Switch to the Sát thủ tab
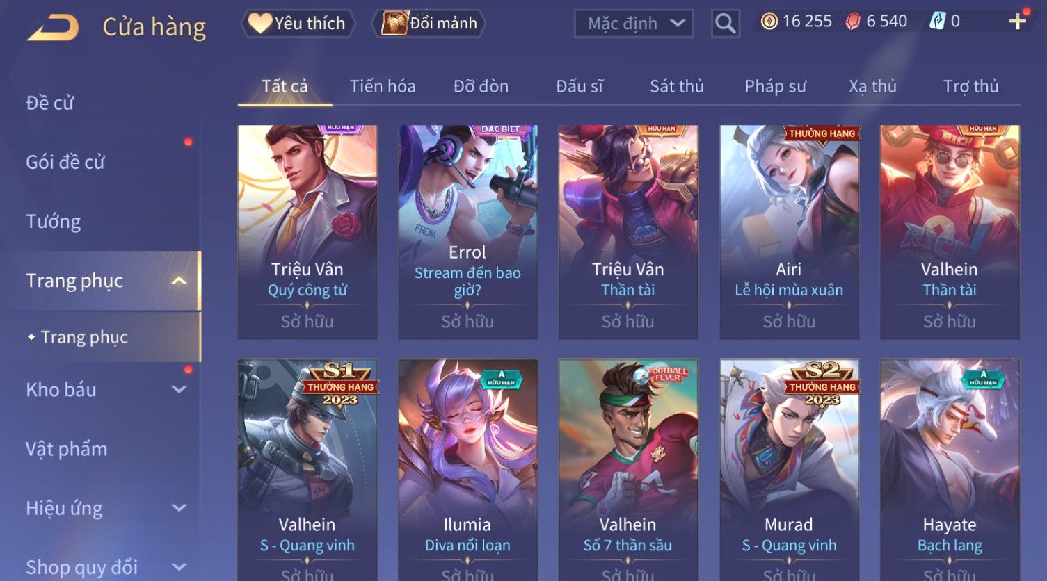The width and height of the screenshot is (1047, 581). pos(677,86)
